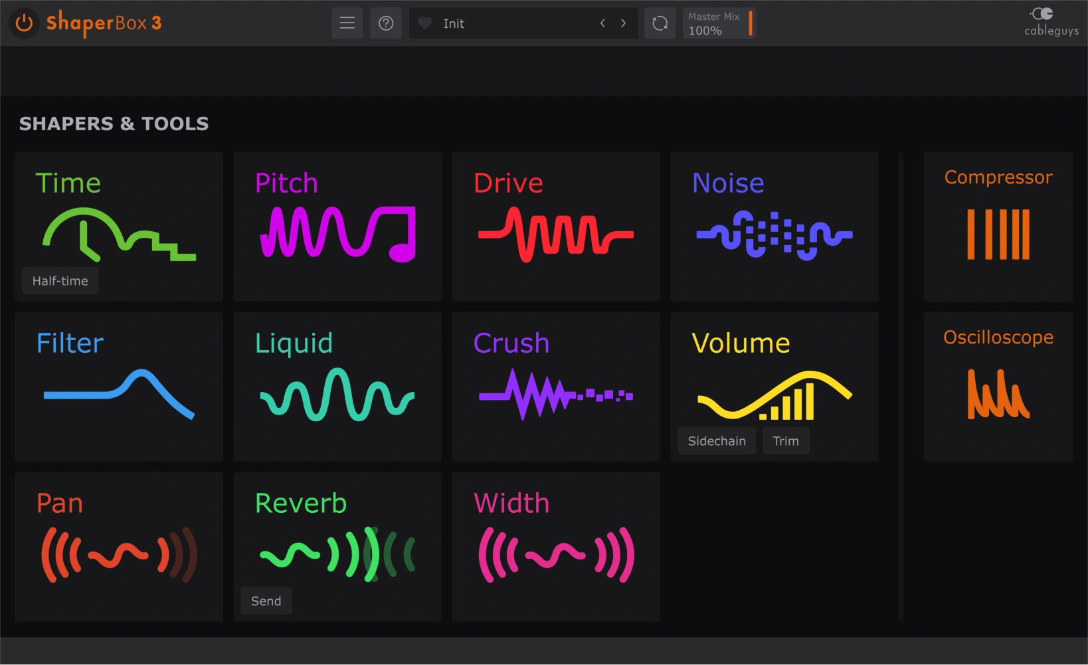Click the Trim button under Volume
This screenshot has height=665, width=1088.
pos(786,441)
